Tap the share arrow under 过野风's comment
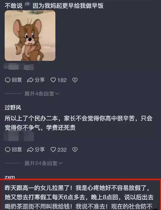This screenshot has width=161, height=210. [x=30, y=149]
